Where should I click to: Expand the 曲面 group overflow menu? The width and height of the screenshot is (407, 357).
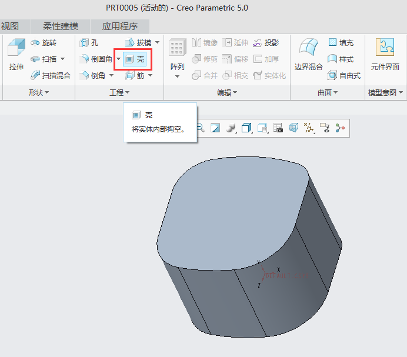coord(328,92)
